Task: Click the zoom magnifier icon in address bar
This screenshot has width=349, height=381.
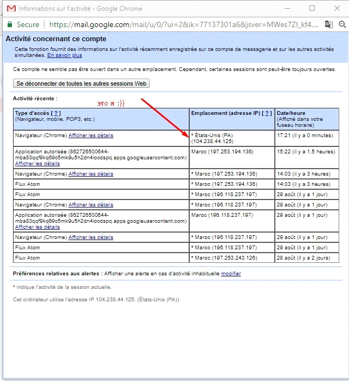Action: (x=342, y=24)
